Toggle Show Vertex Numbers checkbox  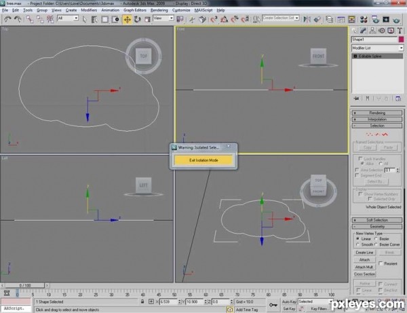click(x=360, y=194)
